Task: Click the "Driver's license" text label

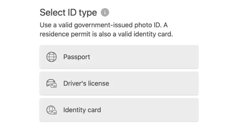Action: (86, 83)
